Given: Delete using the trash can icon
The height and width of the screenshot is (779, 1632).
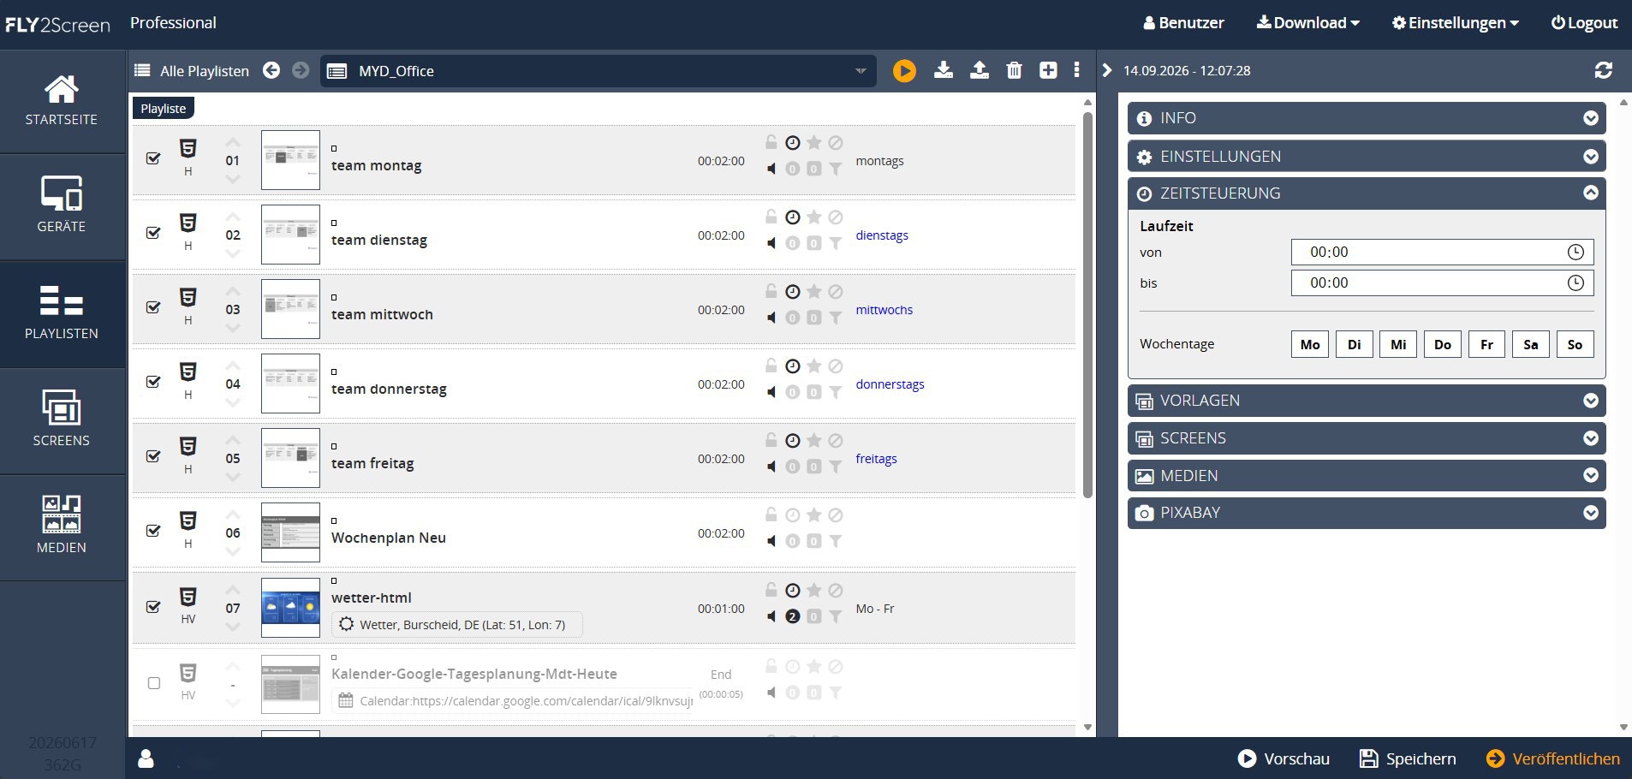Looking at the screenshot, I should [1015, 70].
